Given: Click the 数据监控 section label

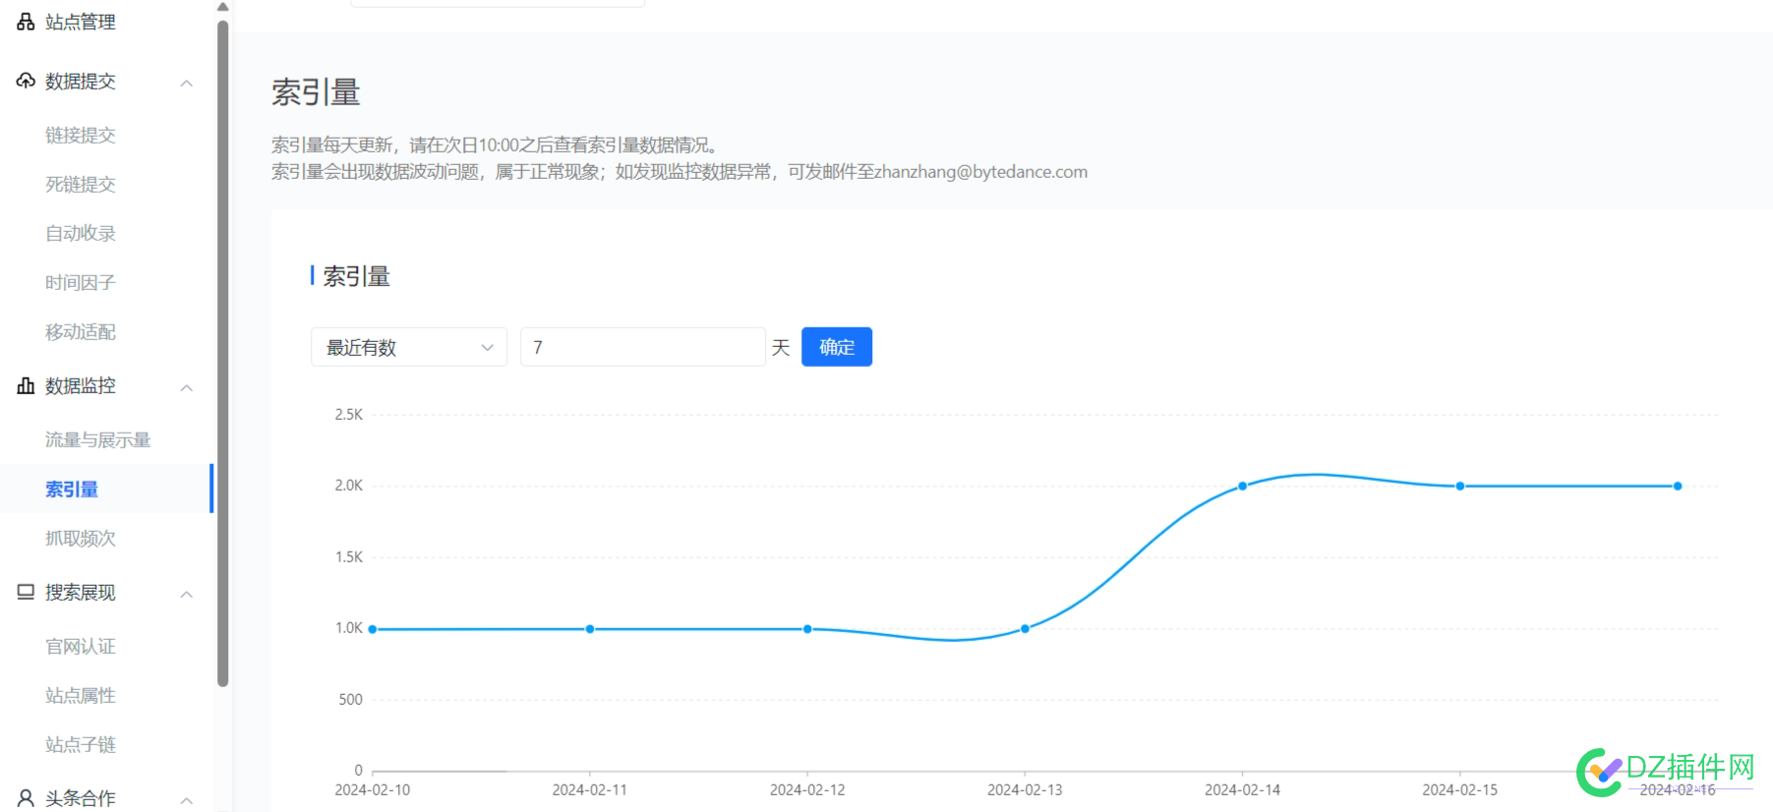Looking at the screenshot, I should pyautogui.click(x=81, y=385).
